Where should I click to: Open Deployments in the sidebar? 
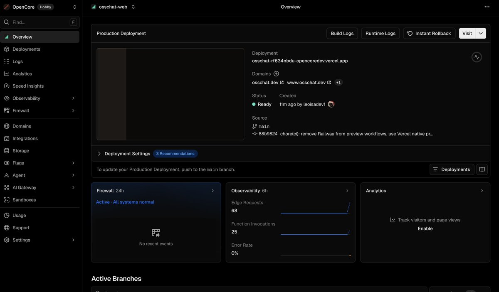(40, 49)
